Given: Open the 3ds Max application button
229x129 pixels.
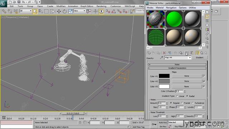Looking at the screenshot, I should pos(3,4).
